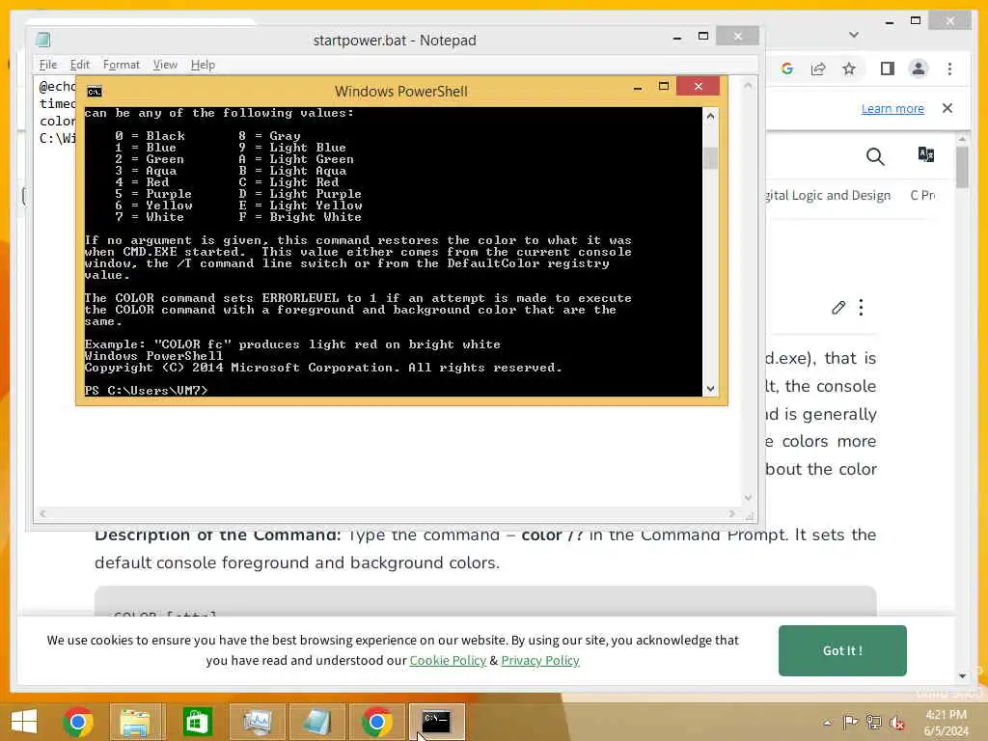Switch to second Chrome taskbar icon

[377, 722]
